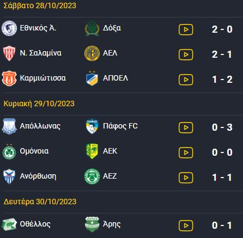Click the ΑΠΟΕΛ club crest
Screen dimensions: 243x238
(92, 78)
